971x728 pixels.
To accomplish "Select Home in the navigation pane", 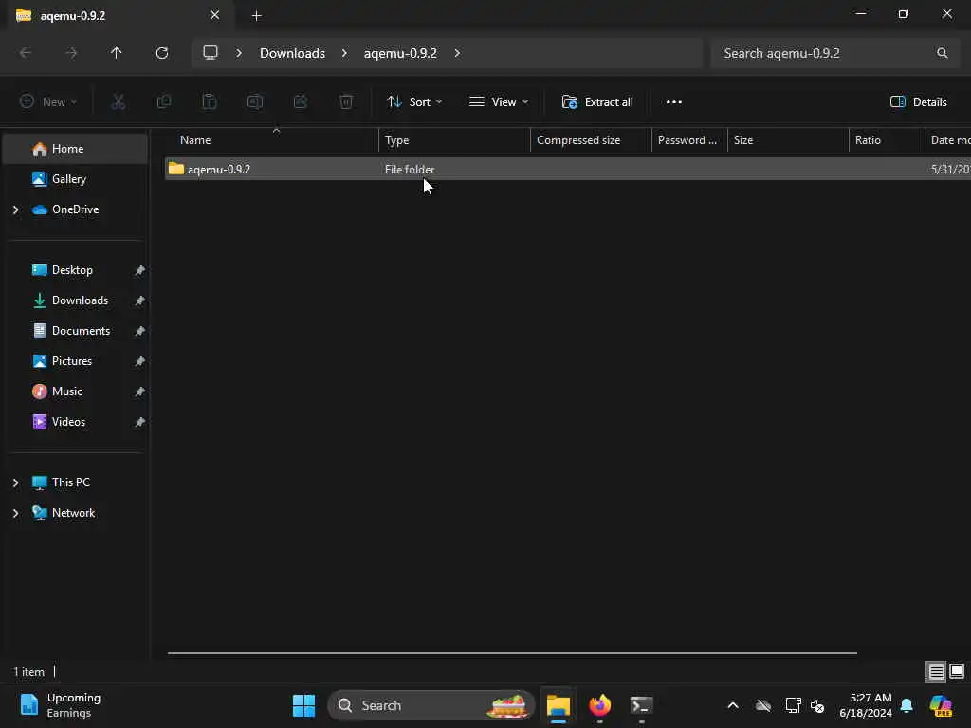I will (x=76, y=149).
